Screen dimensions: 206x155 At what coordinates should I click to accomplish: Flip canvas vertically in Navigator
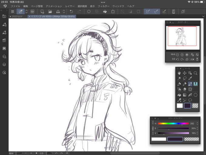coord(197,59)
